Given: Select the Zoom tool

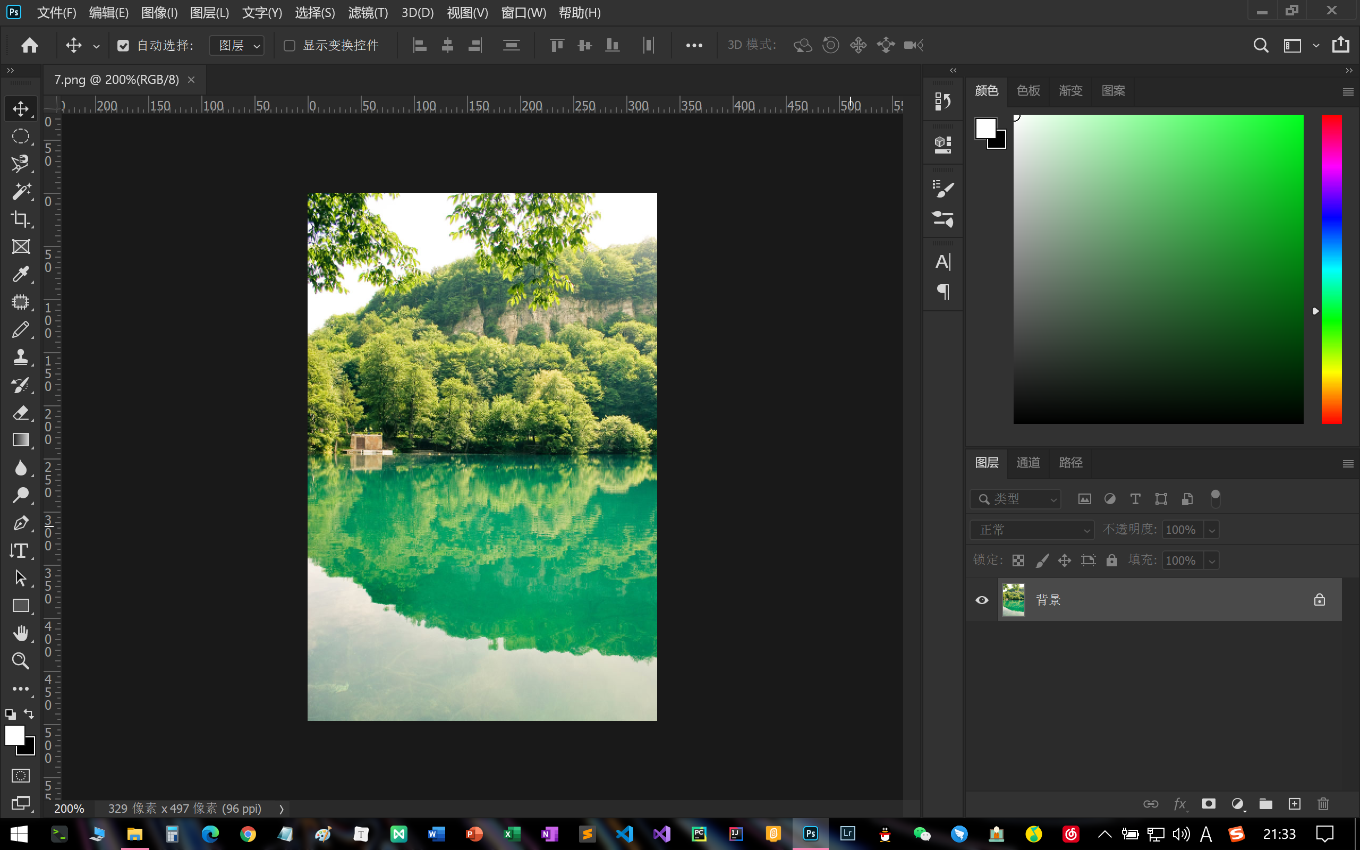Looking at the screenshot, I should [21, 660].
